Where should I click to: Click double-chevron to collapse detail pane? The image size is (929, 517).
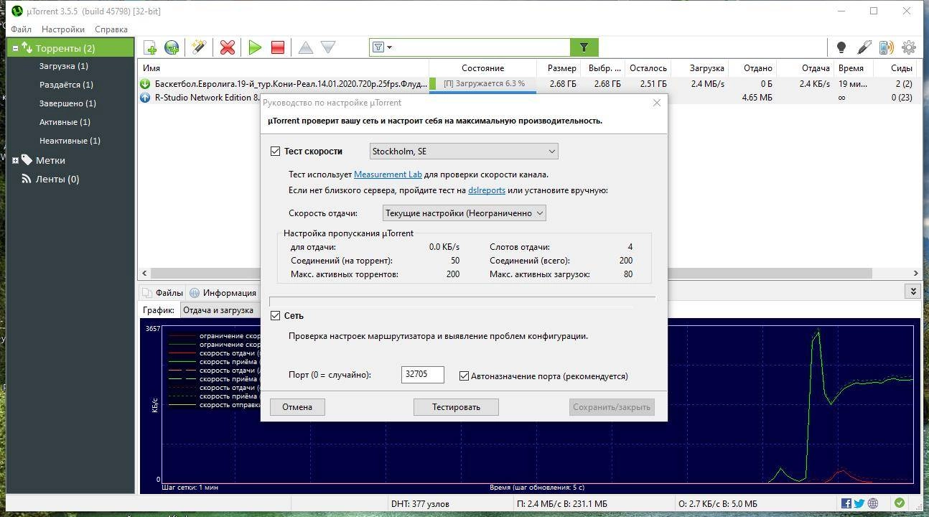tap(913, 292)
